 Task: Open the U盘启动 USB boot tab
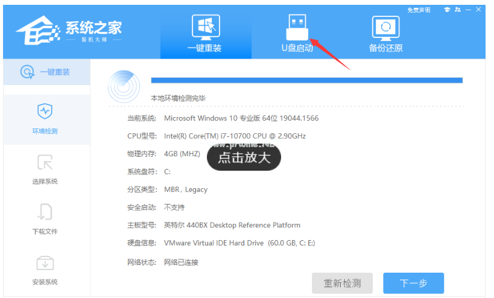click(297, 33)
